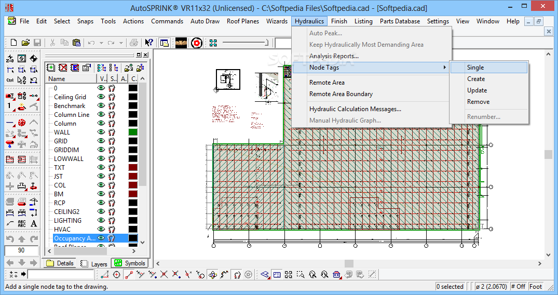Screen dimensions: 558x295
Task: Click the calculator operators icon
Action: tap(13, 274)
